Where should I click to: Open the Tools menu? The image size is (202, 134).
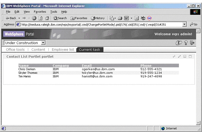53,12
